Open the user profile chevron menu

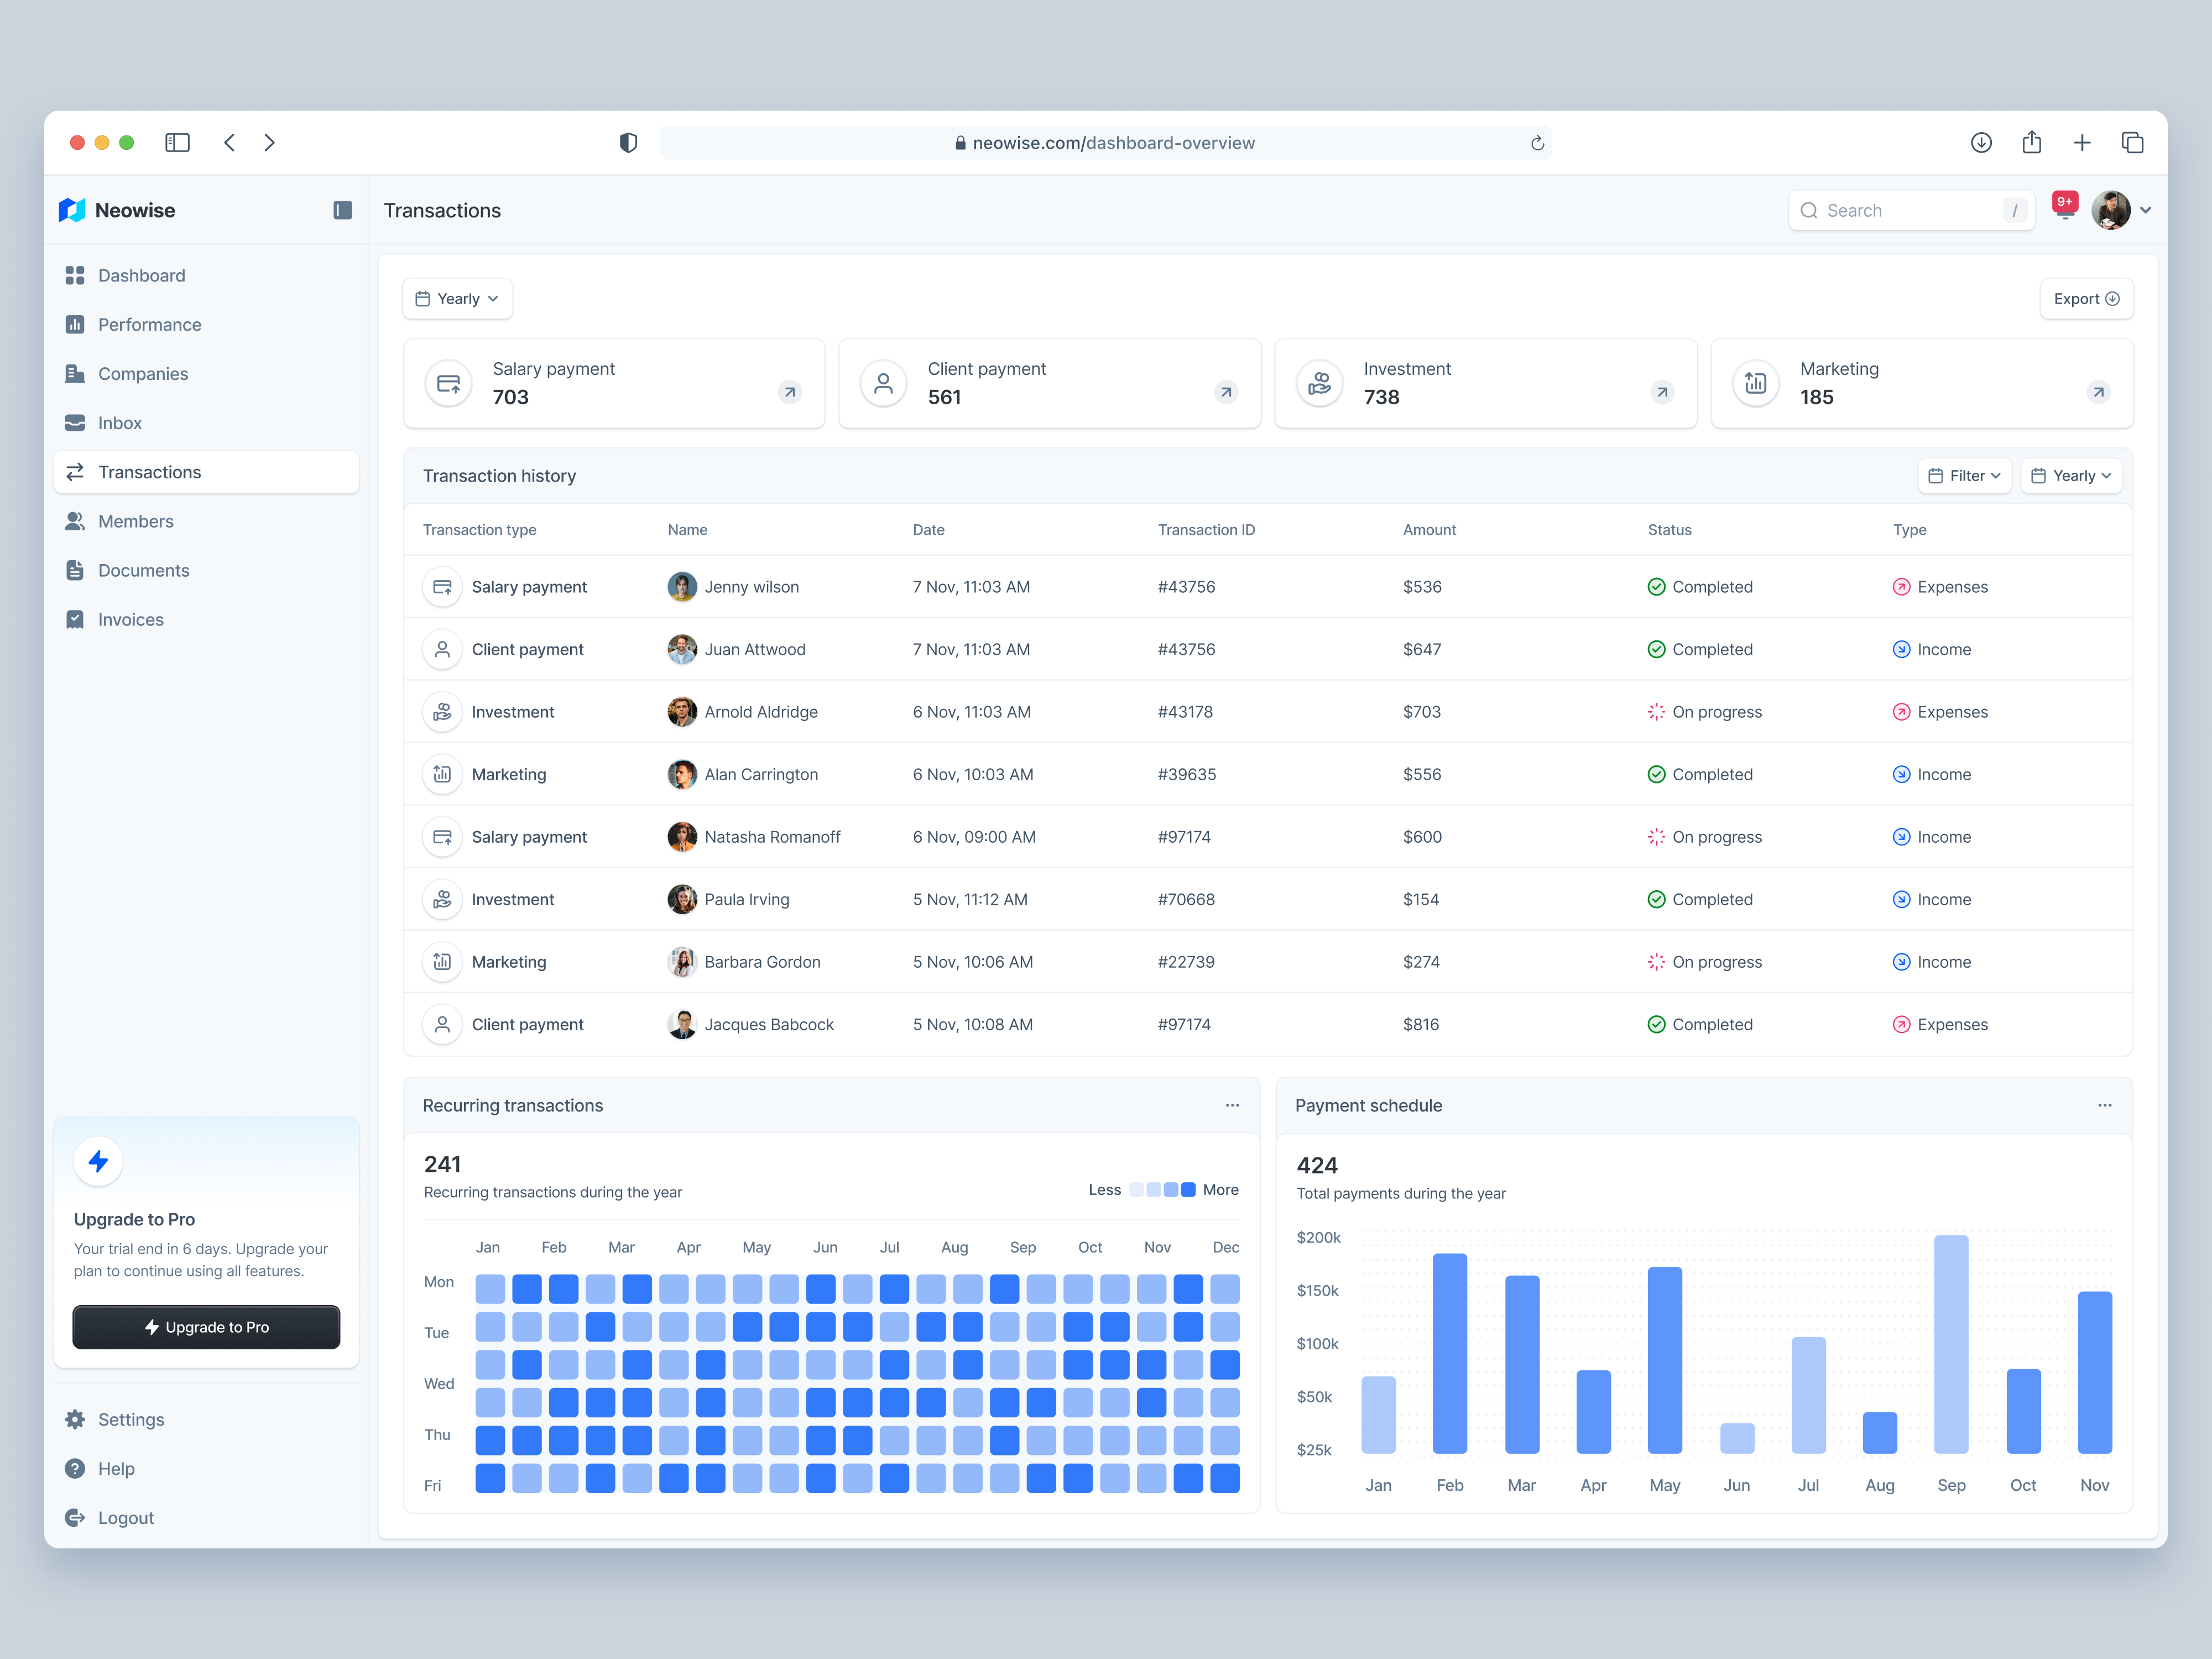(x=2146, y=210)
